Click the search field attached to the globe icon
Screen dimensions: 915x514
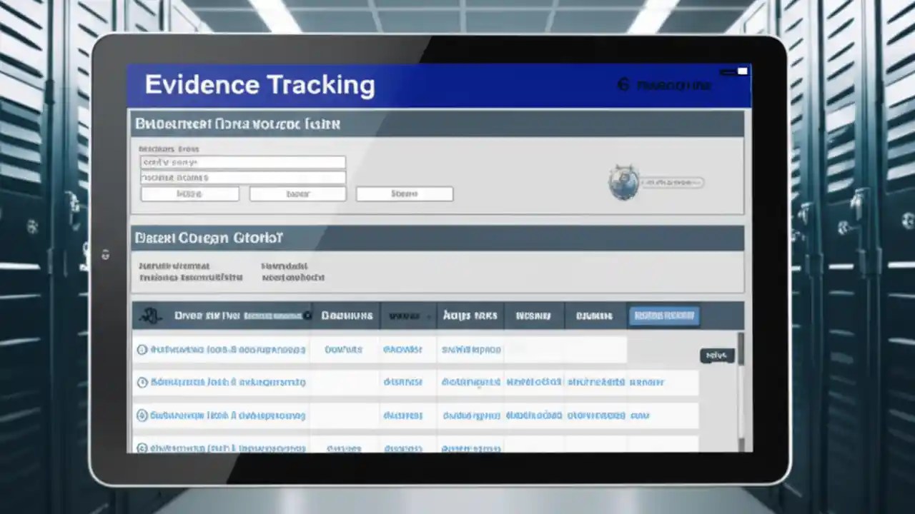coord(672,183)
